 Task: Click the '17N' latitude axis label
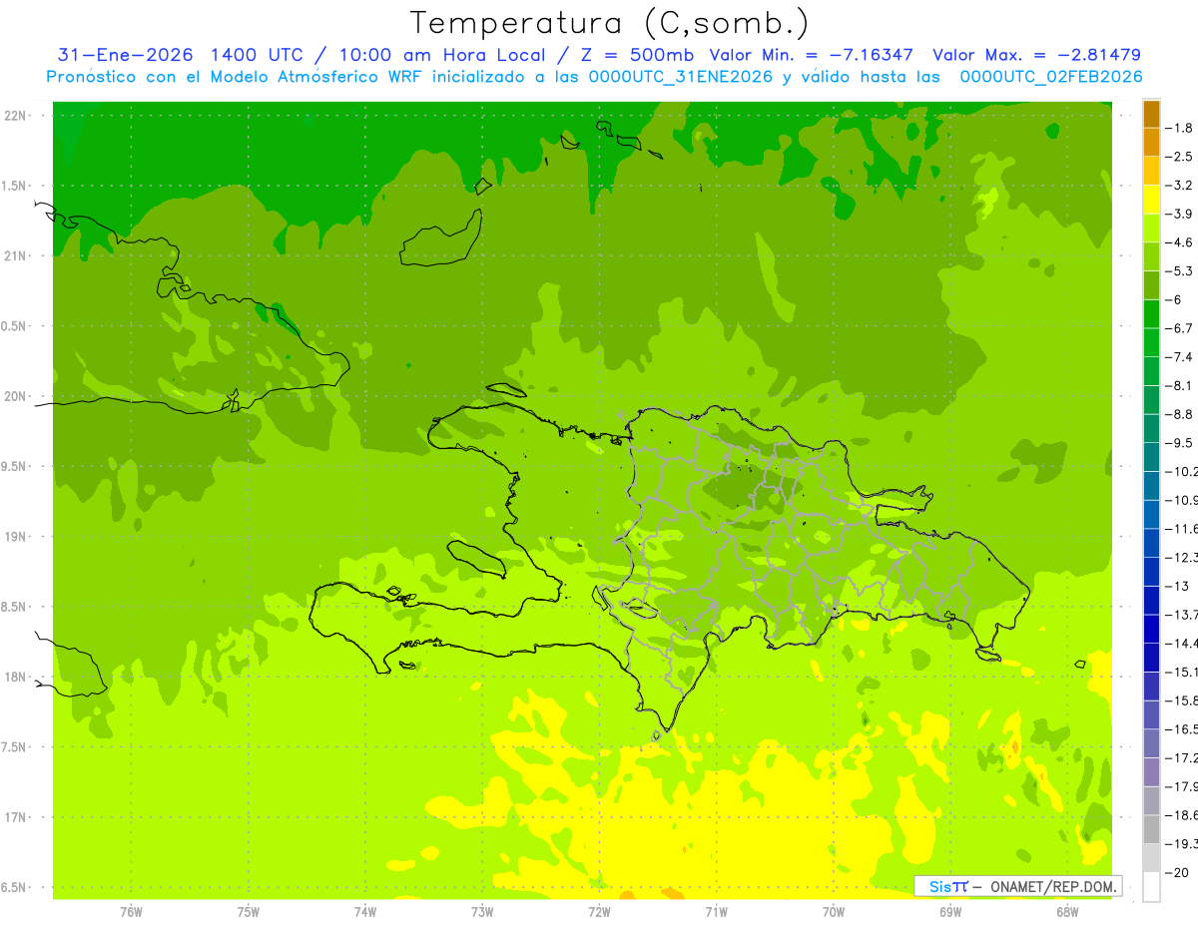14,817
